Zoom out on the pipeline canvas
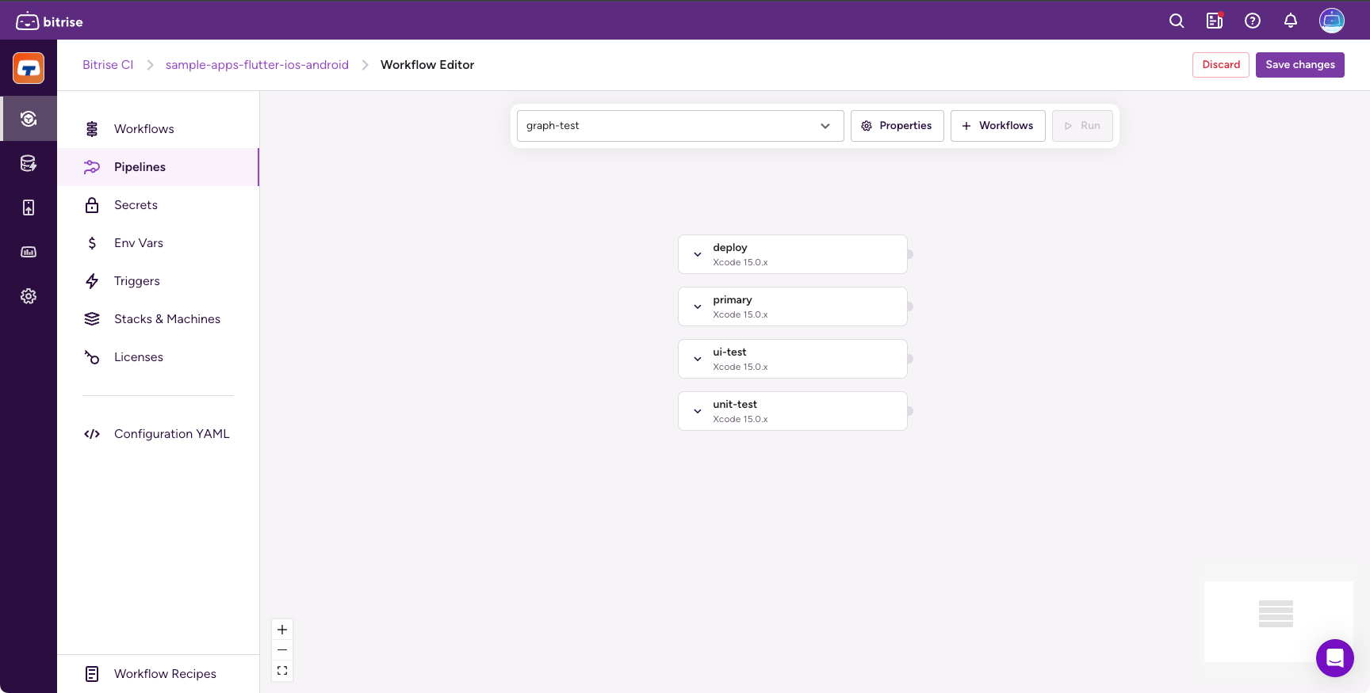Image resolution: width=1370 pixels, height=693 pixels. 282,650
